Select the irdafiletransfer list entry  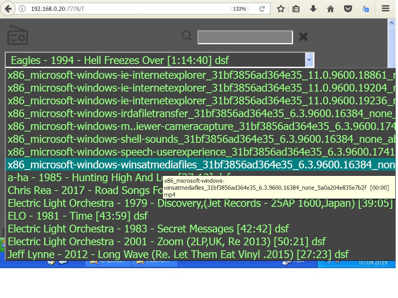pyautogui.click(x=201, y=114)
